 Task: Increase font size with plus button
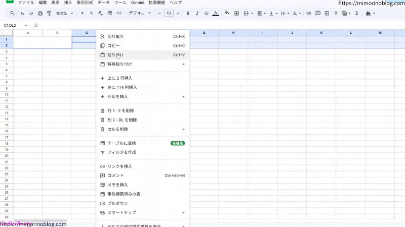[178, 13]
